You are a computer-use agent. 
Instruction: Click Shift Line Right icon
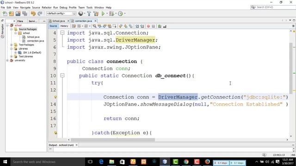pos(142,26)
